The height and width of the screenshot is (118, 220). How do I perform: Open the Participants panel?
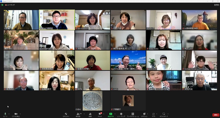pos(78,114)
